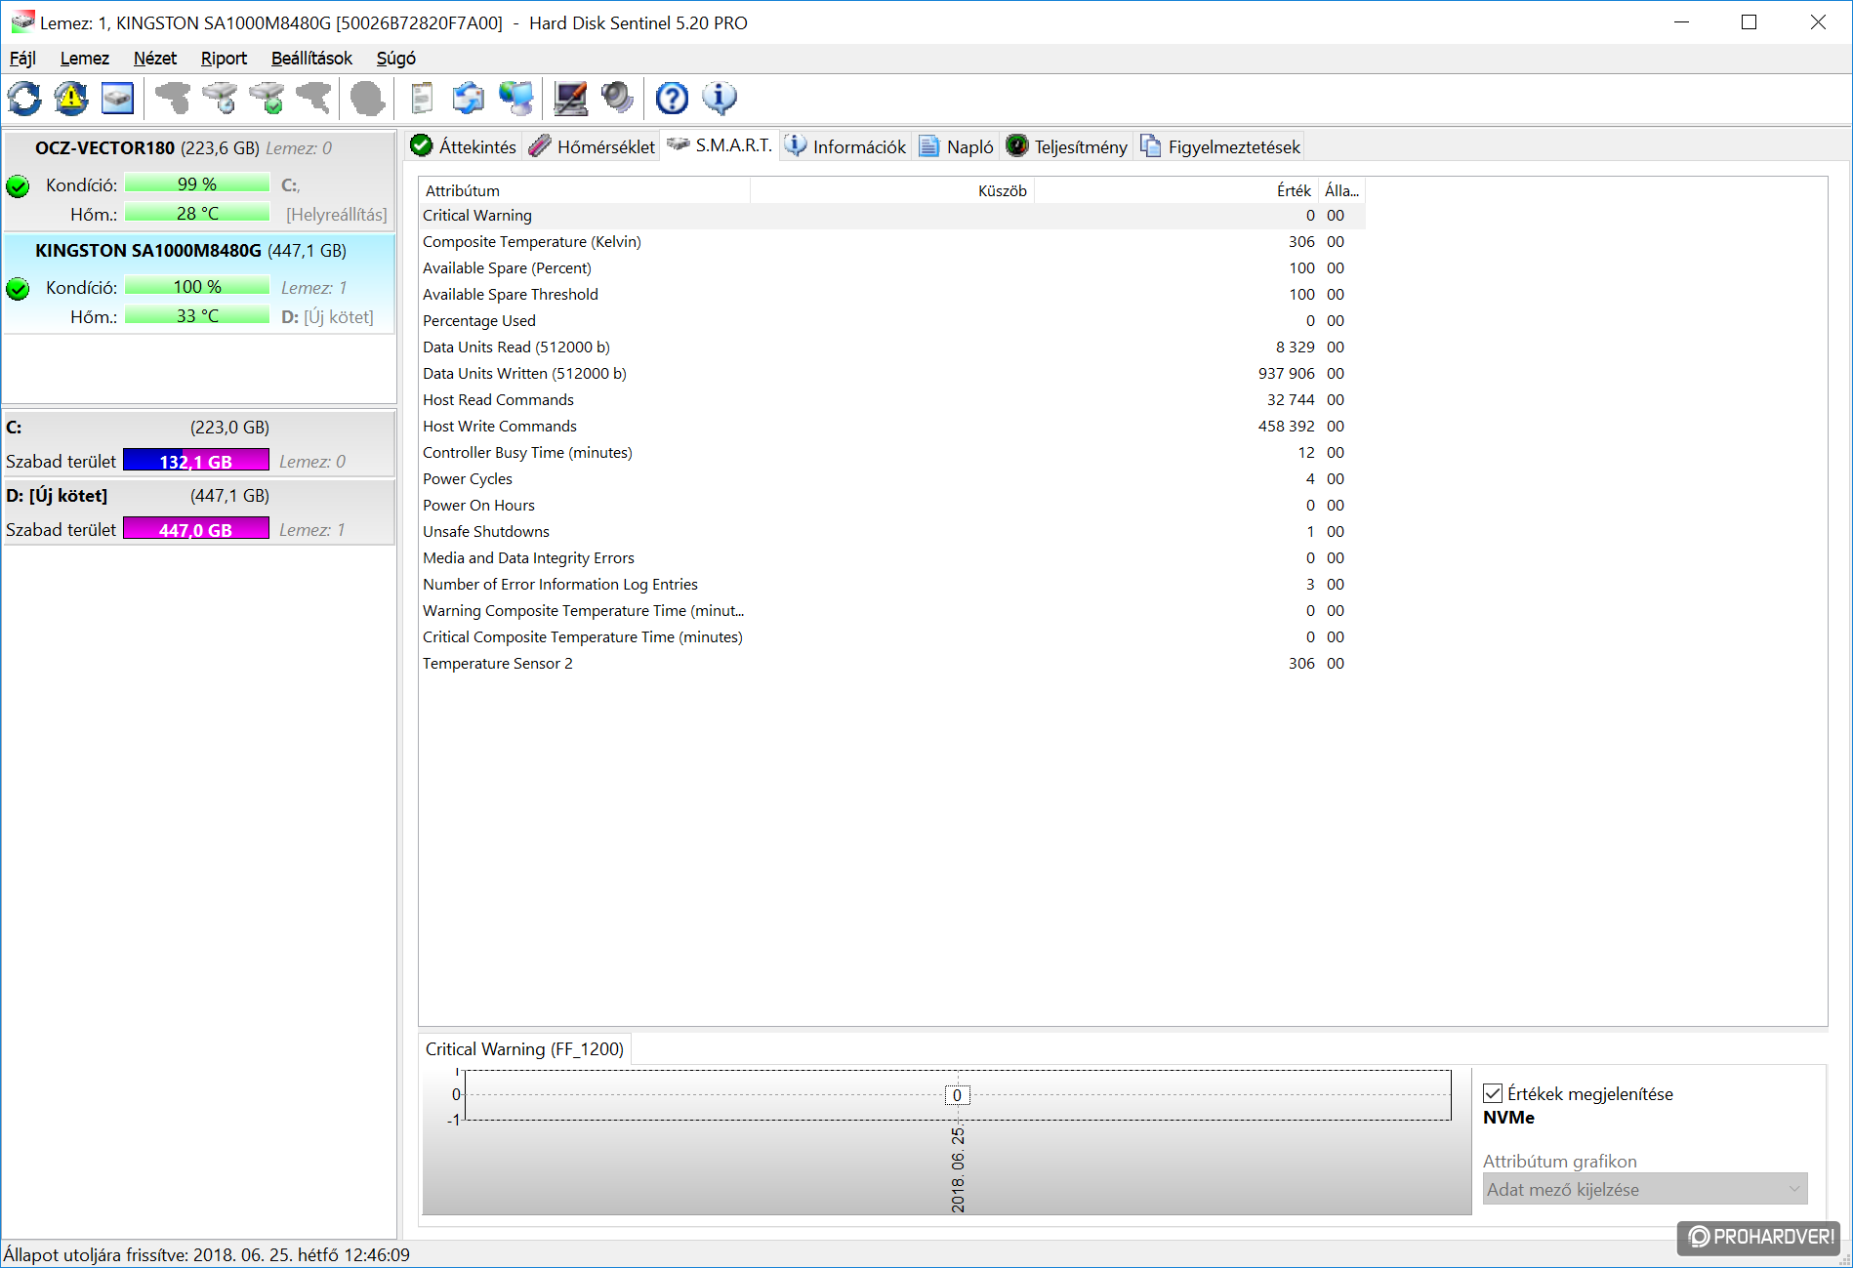Click the blue info bubble toolbar icon
The width and height of the screenshot is (1853, 1268).
click(720, 98)
